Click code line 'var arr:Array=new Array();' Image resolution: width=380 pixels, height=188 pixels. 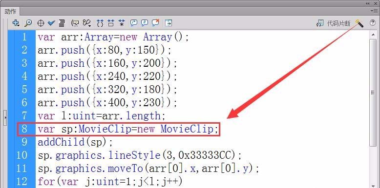pyautogui.click(x=113, y=37)
